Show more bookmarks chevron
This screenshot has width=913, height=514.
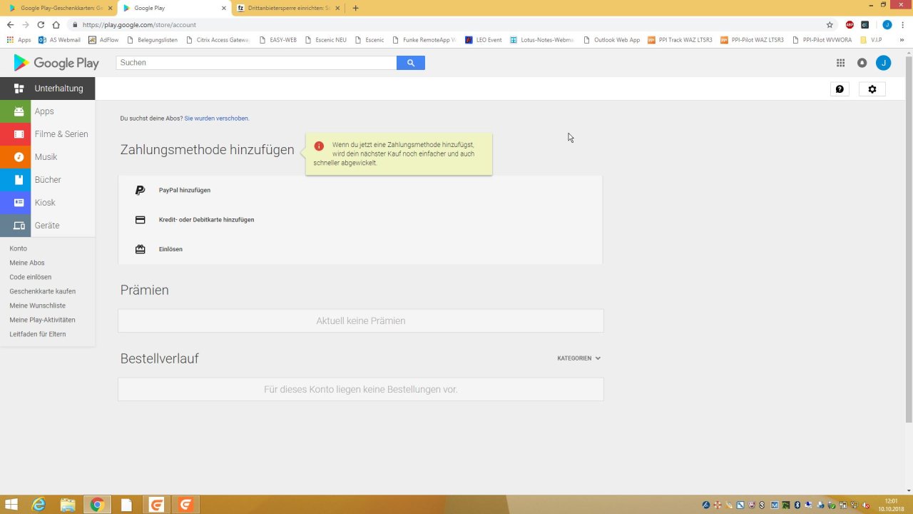902,40
